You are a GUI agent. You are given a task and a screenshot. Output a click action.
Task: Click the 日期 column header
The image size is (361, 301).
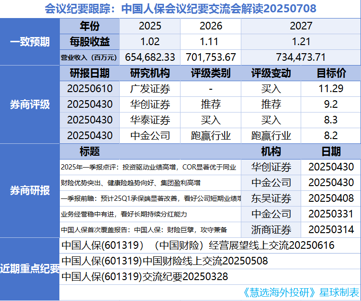tap(331, 151)
